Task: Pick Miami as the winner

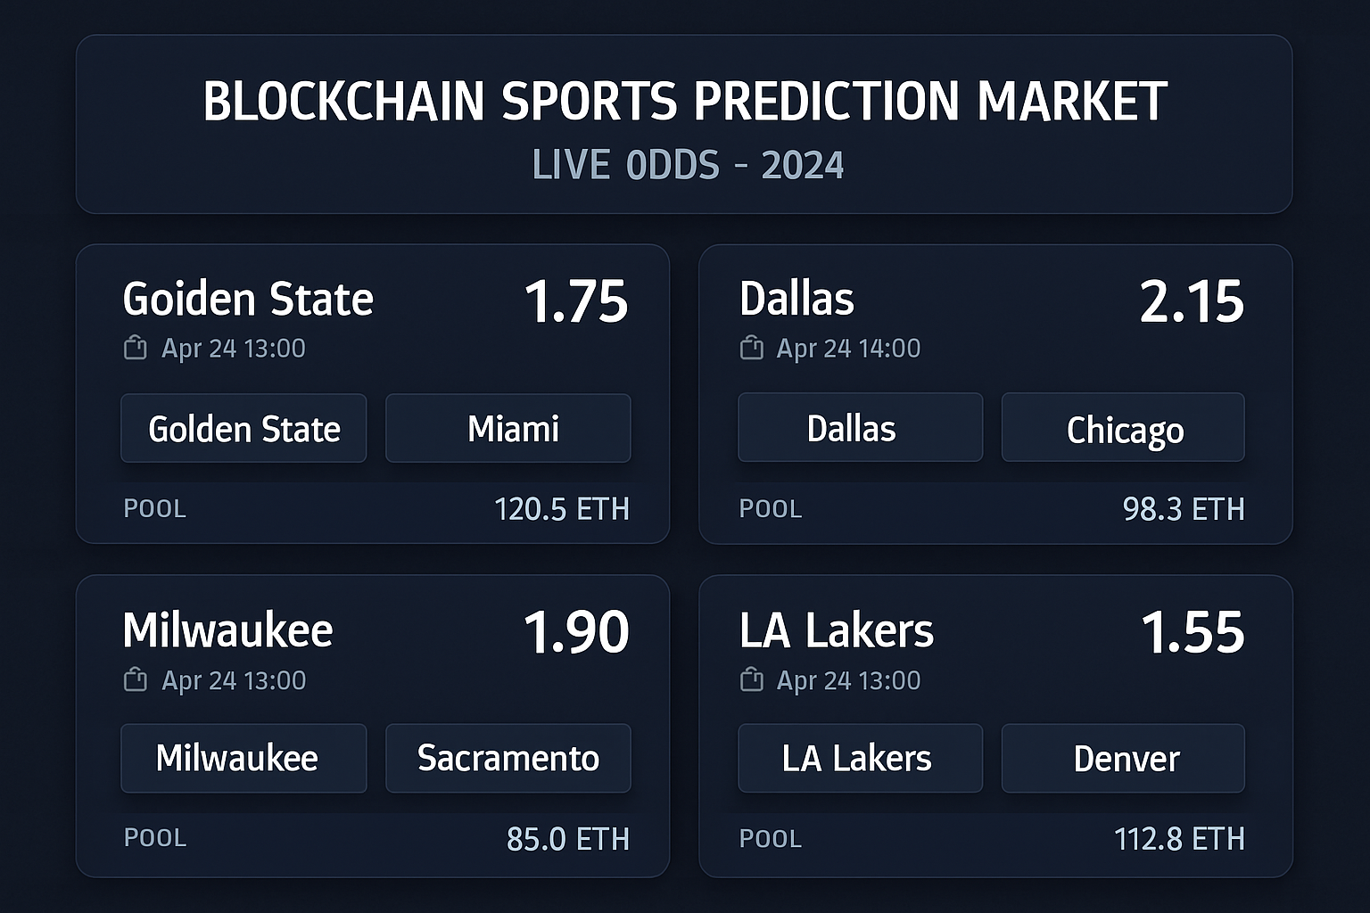Action: click(x=508, y=429)
